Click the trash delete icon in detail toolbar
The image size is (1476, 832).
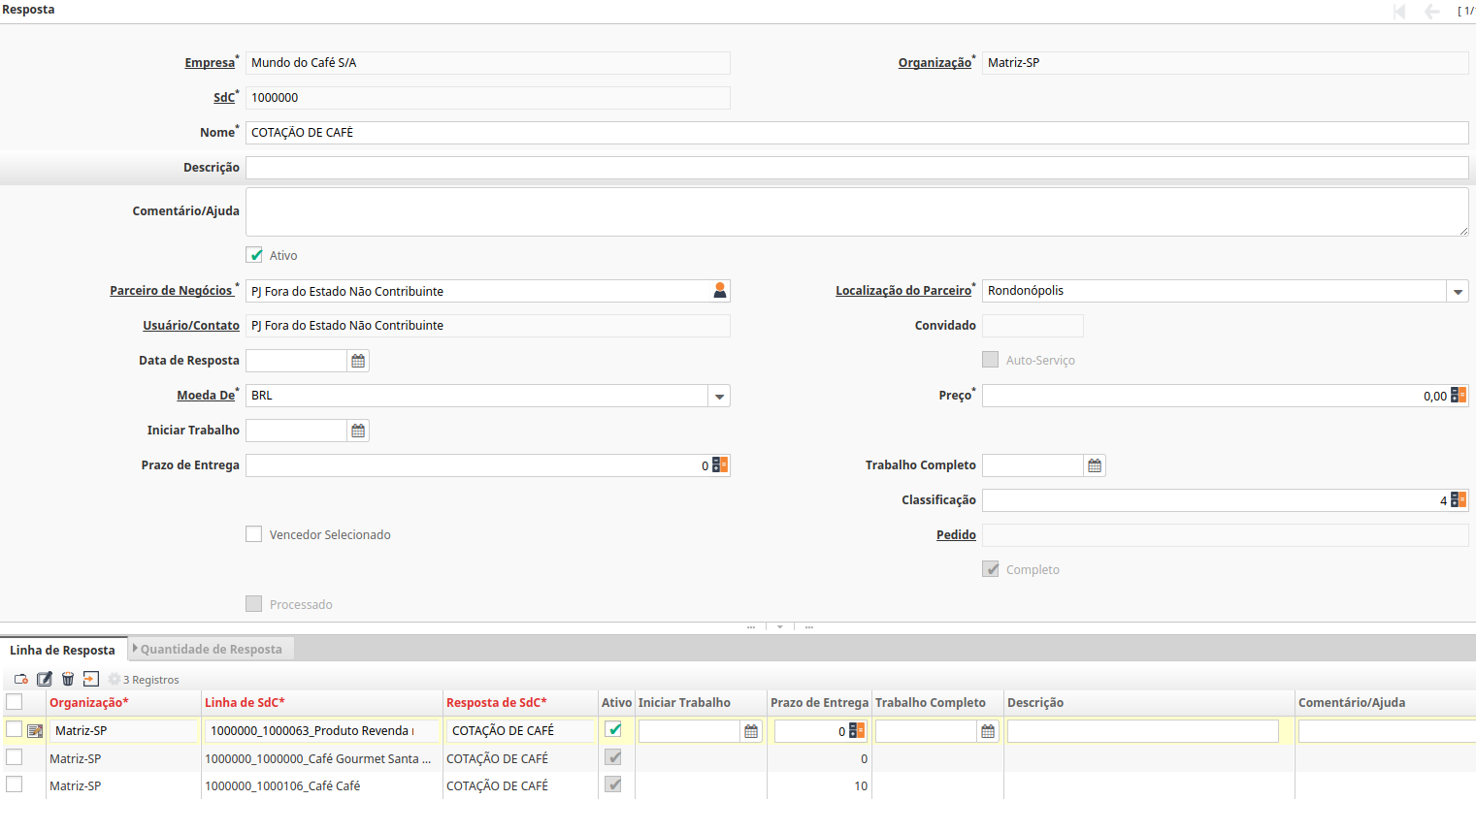68,679
